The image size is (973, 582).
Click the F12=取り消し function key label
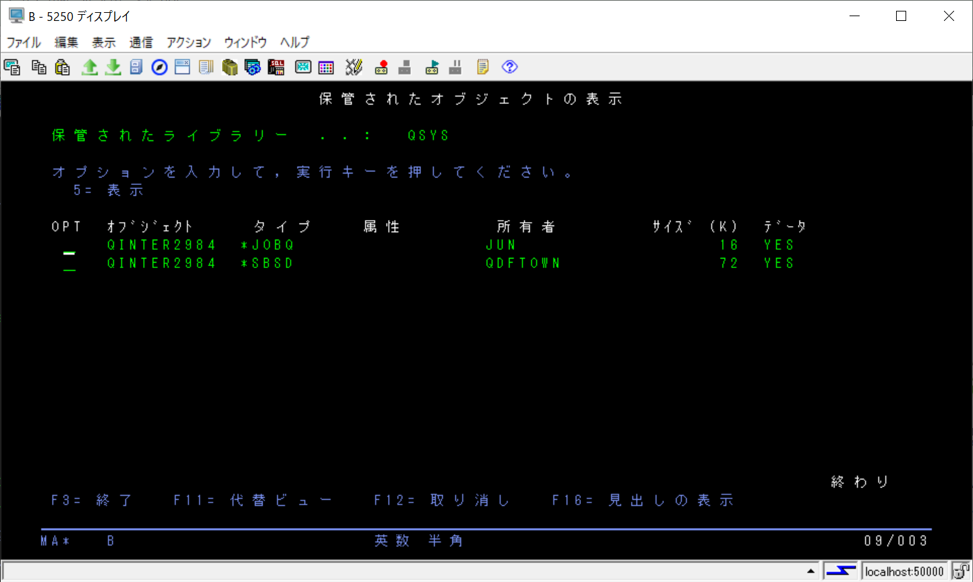pyautogui.click(x=442, y=500)
